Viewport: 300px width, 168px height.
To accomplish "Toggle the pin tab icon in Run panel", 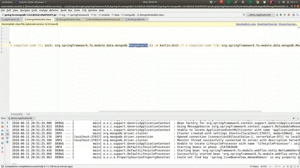I will coord(2,148).
